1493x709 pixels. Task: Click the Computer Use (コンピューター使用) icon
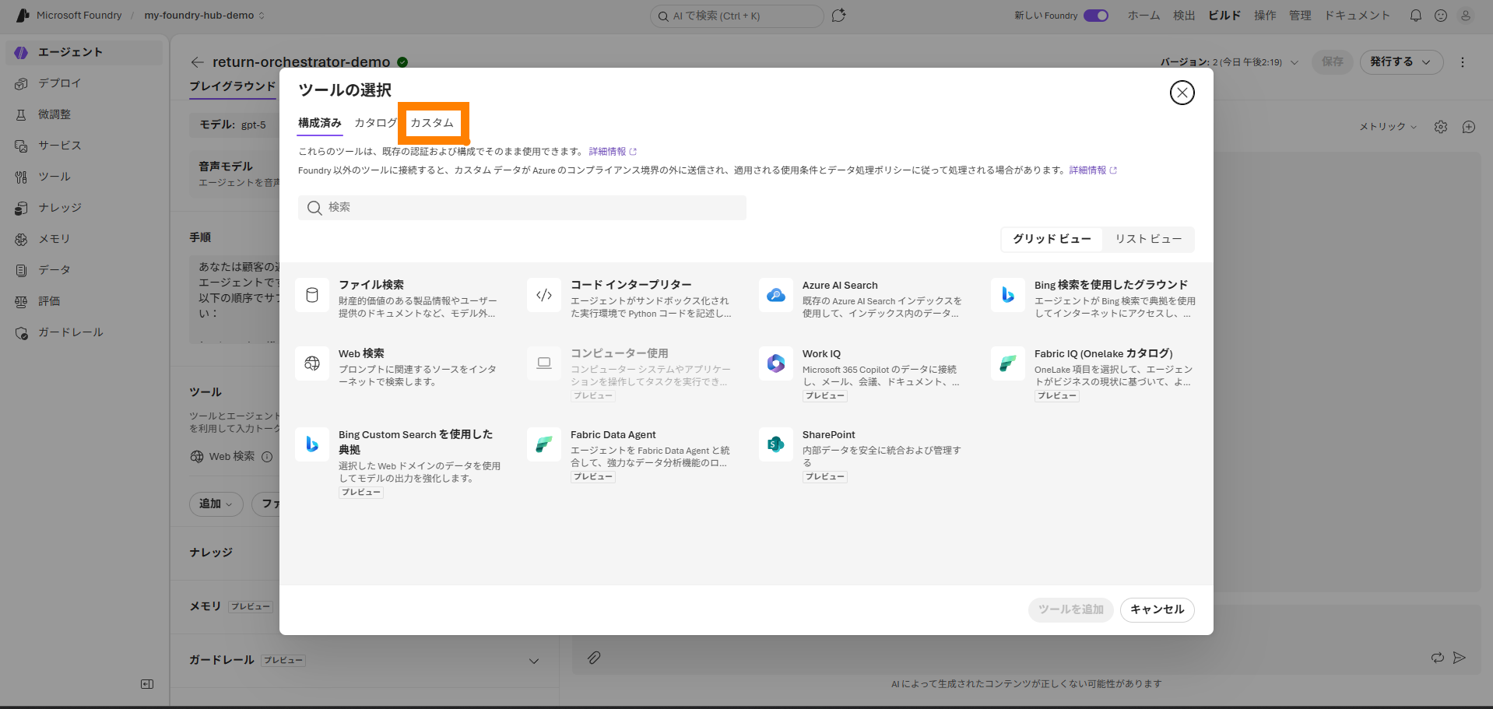pyautogui.click(x=544, y=363)
